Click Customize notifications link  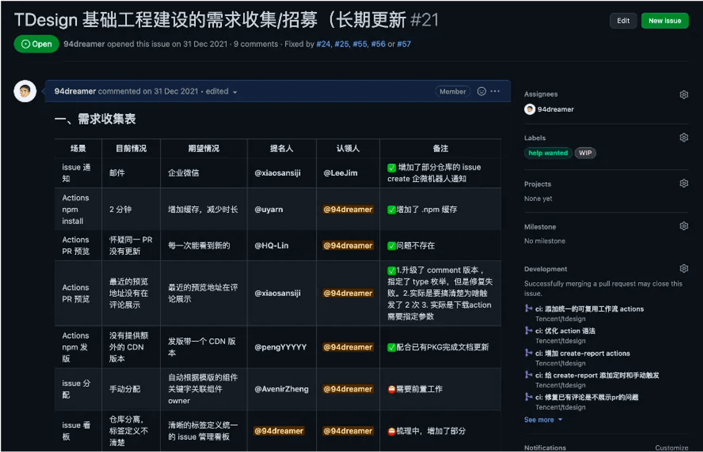pos(671,448)
